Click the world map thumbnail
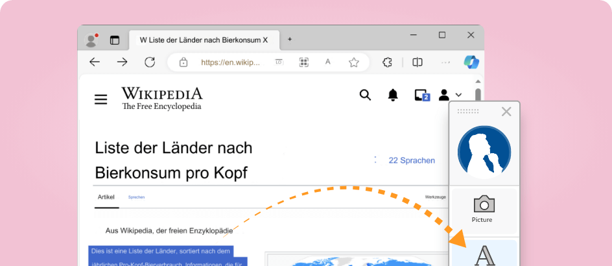The image size is (612, 266). click(x=357, y=260)
